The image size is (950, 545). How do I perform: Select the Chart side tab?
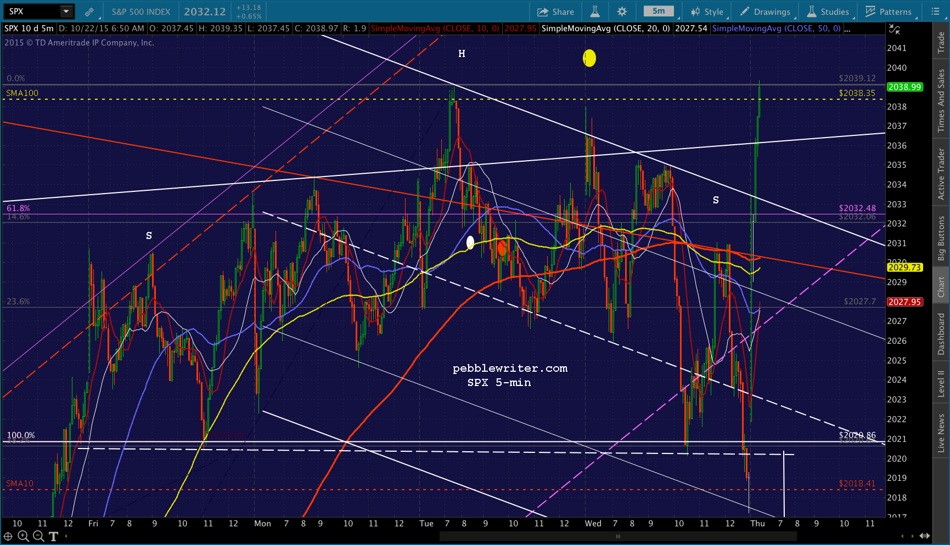click(x=941, y=286)
